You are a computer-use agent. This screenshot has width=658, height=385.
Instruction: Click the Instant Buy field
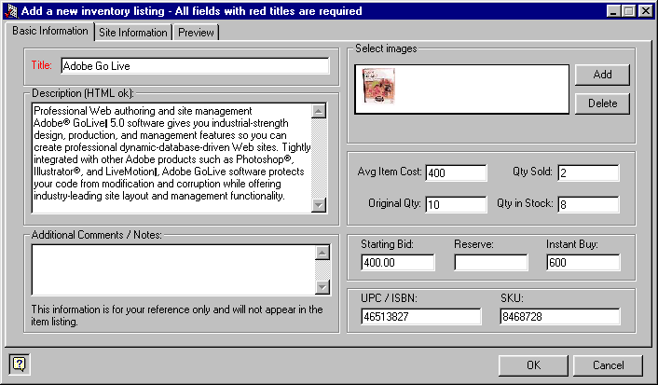click(x=583, y=262)
